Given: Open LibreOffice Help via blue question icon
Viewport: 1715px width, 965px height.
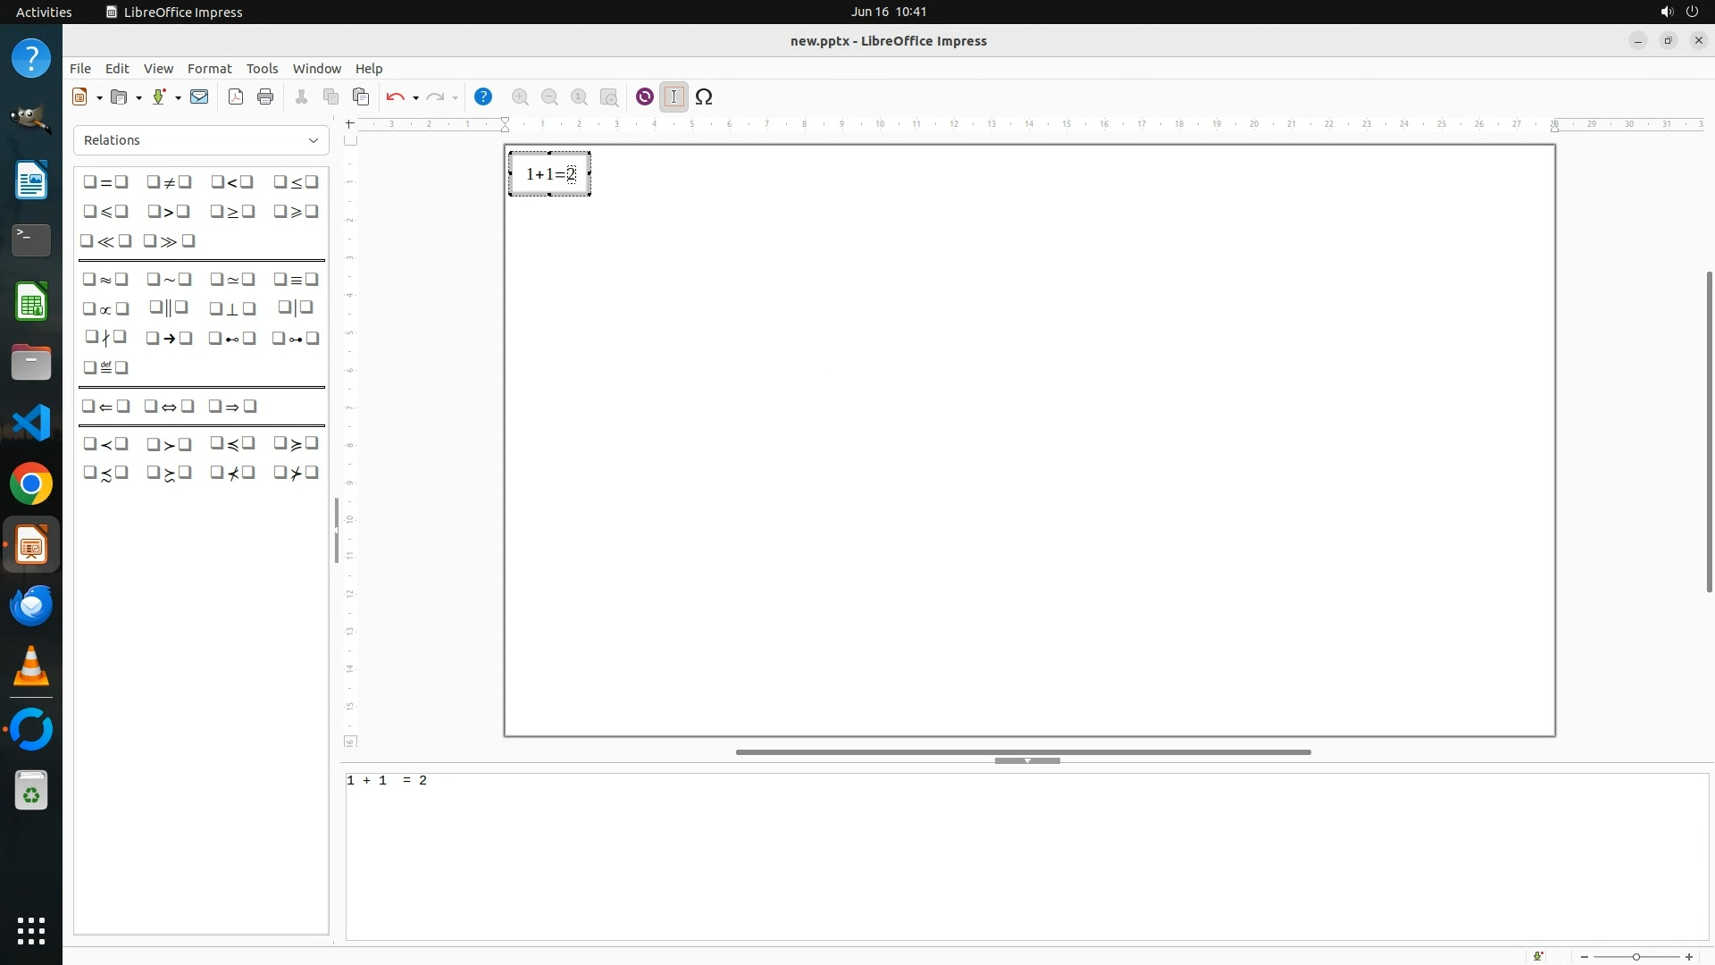Looking at the screenshot, I should [x=483, y=97].
